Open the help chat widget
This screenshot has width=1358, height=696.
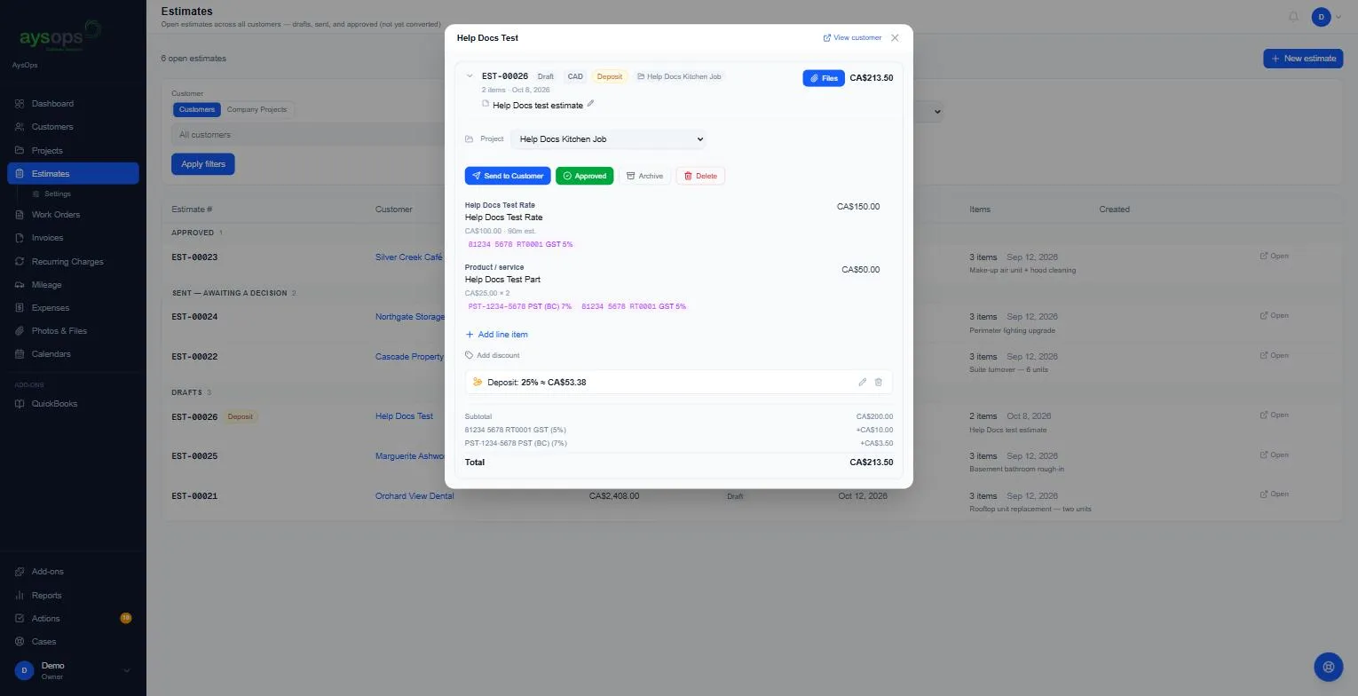click(x=1328, y=667)
